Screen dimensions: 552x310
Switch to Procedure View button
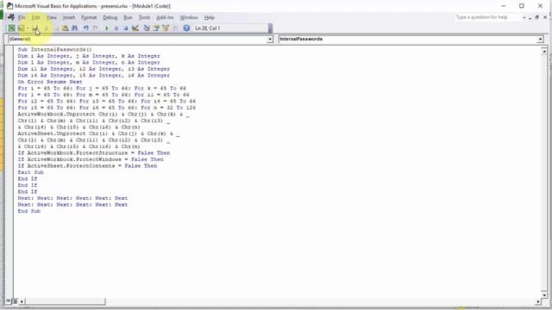pyautogui.click(x=9, y=301)
